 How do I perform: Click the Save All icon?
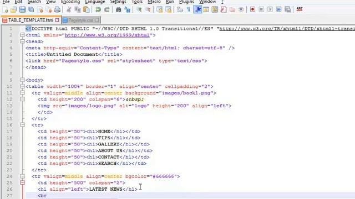(31, 9)
